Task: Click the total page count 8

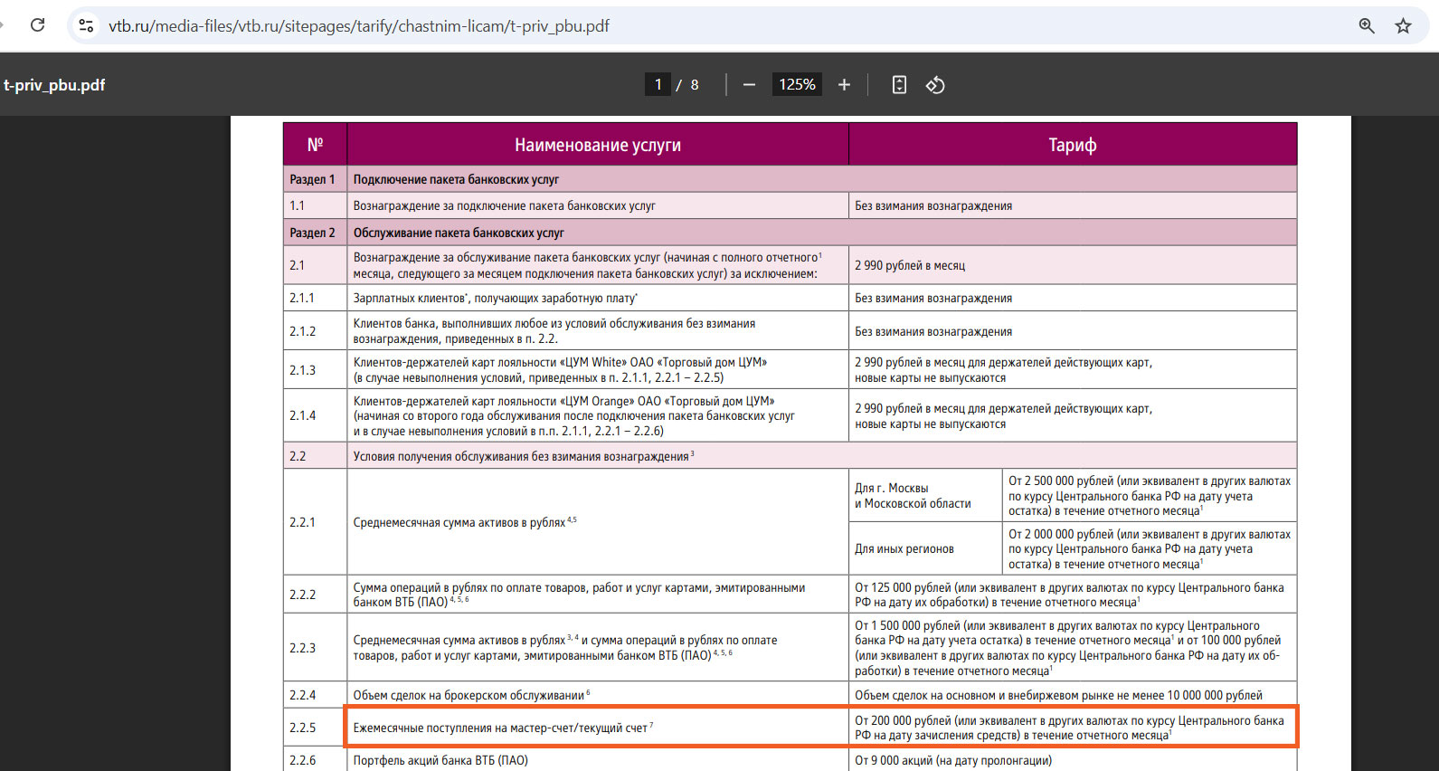Action: coord(695,85)
